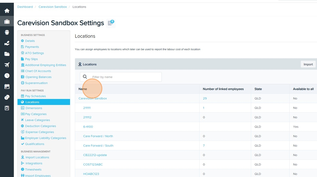Click the magnifier icon in filter box
This screenshot has height=177, width=317.
[x=85, y=77]
